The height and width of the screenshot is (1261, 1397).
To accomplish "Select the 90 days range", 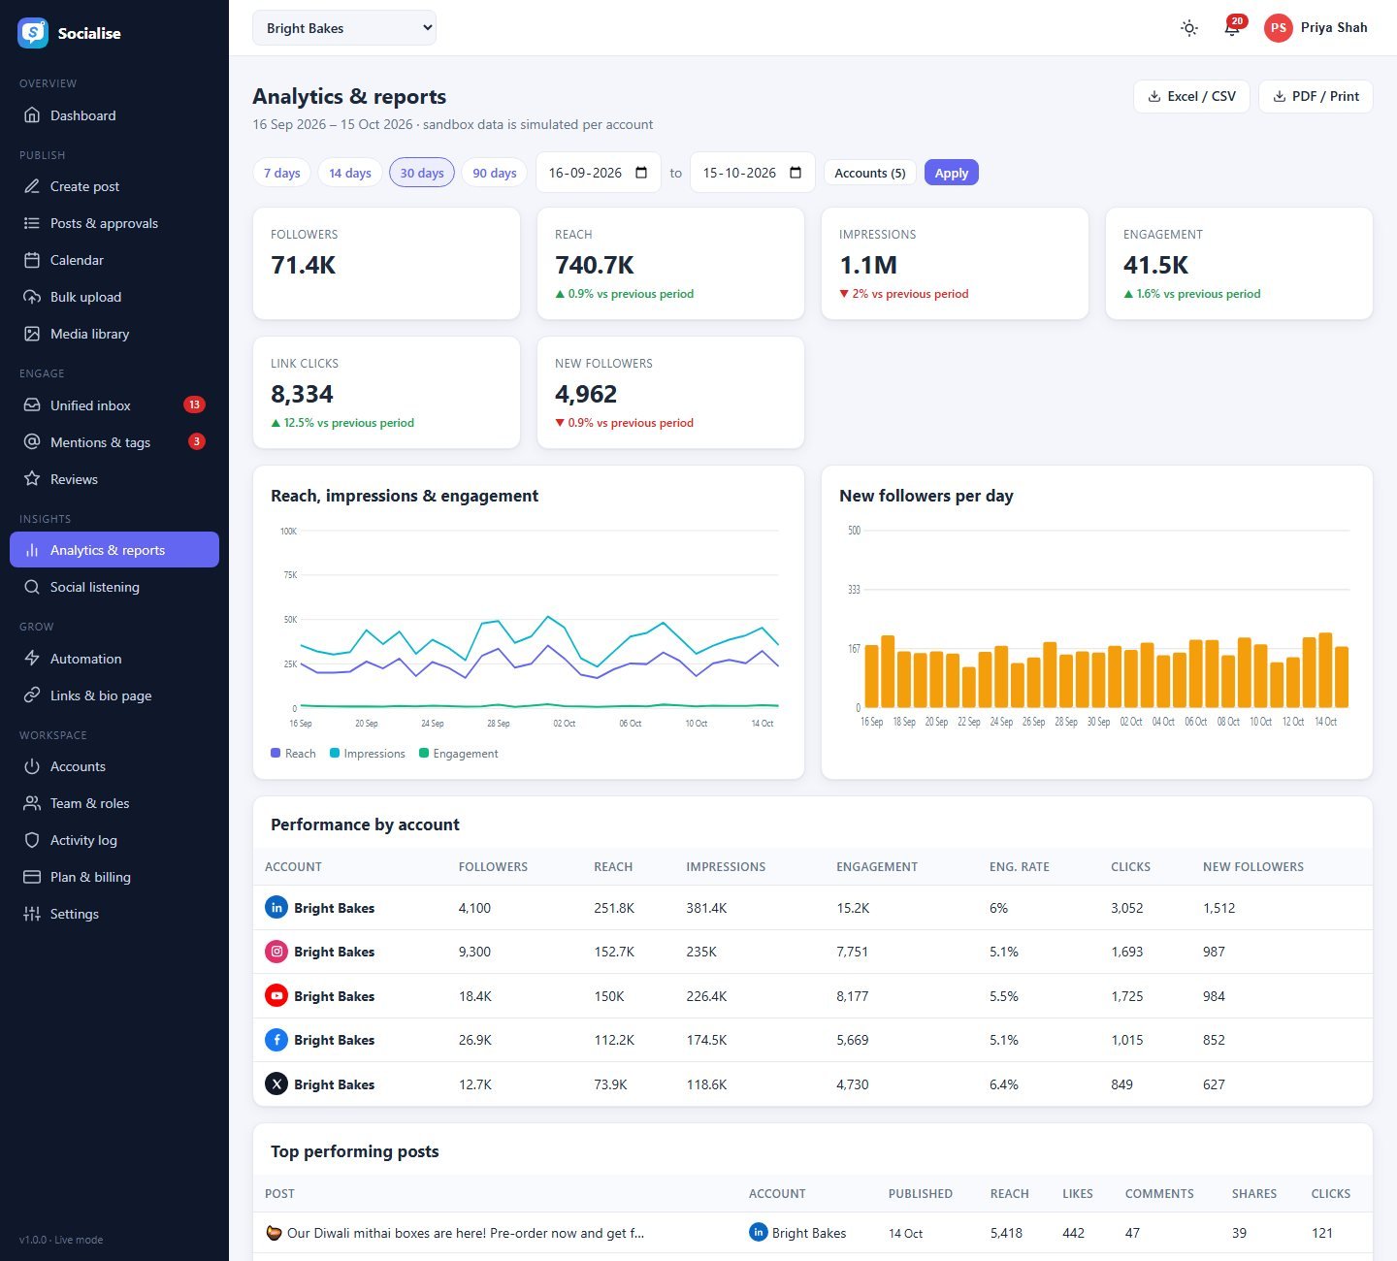I will click(x=495, y=173).
